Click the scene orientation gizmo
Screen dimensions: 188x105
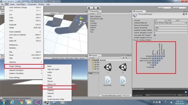(81, 21)
